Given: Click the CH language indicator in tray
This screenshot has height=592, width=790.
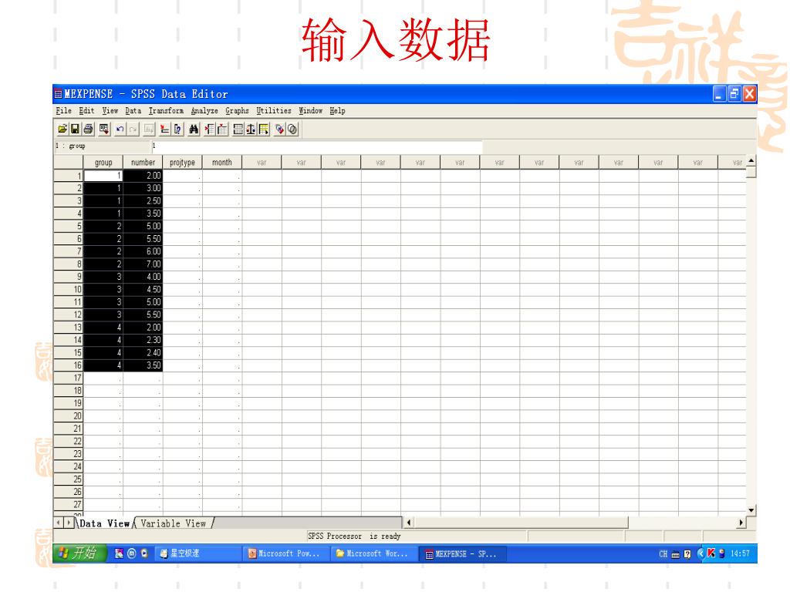Looking at the screenshot, I should (663, 553).
